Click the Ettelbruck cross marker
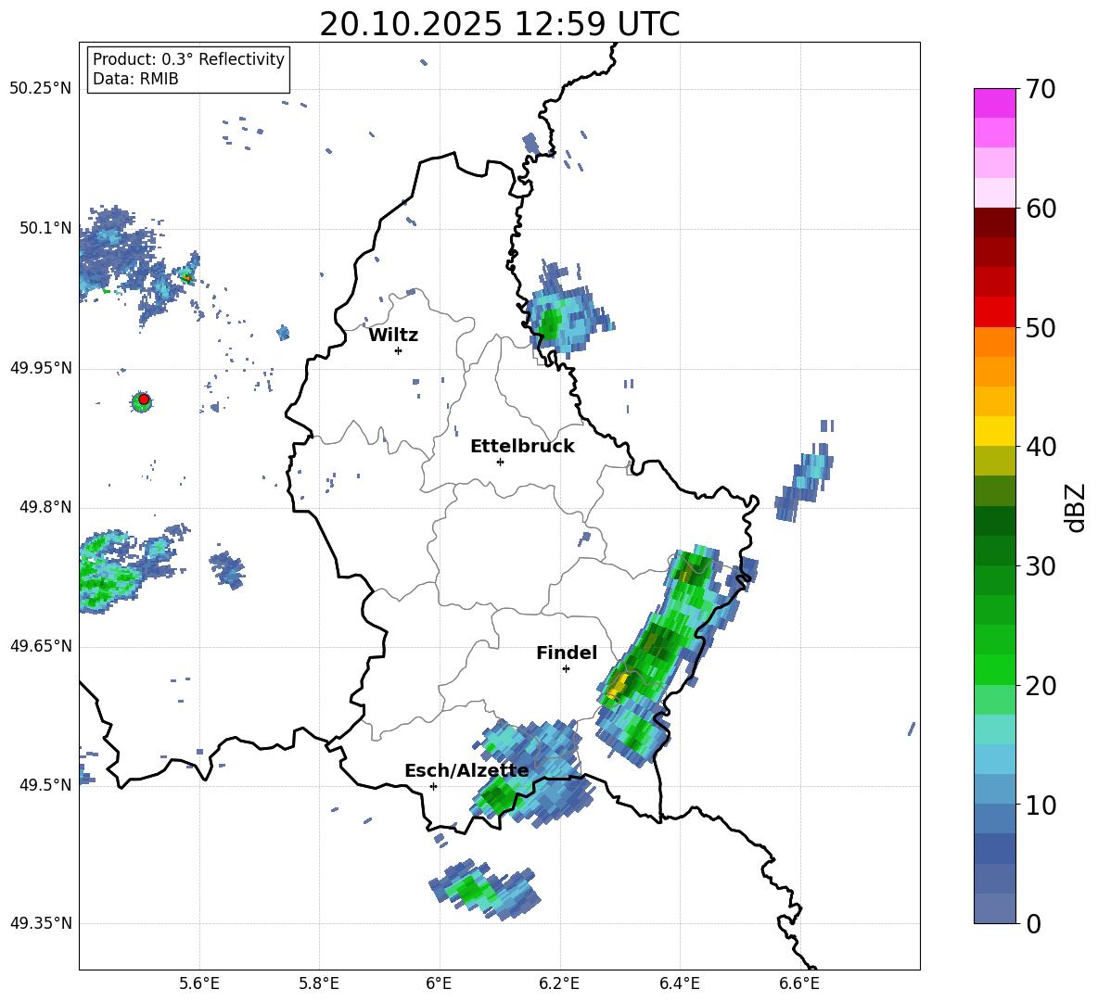This screenshot has width=1098, height=1002. [x=500, y=462]
